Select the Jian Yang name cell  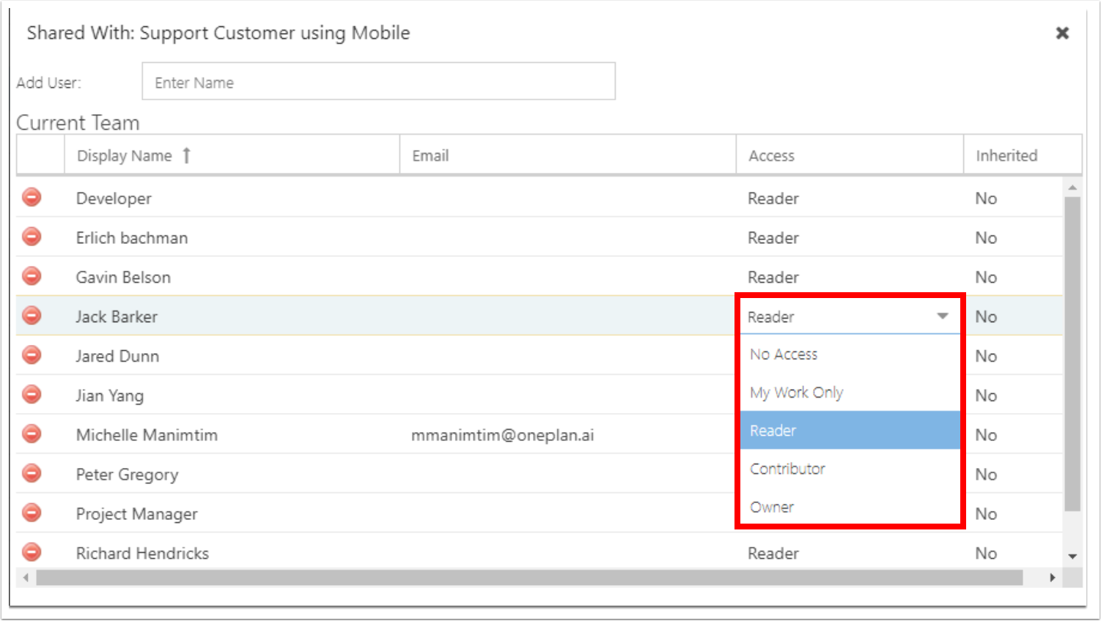[x=232, y=395]
